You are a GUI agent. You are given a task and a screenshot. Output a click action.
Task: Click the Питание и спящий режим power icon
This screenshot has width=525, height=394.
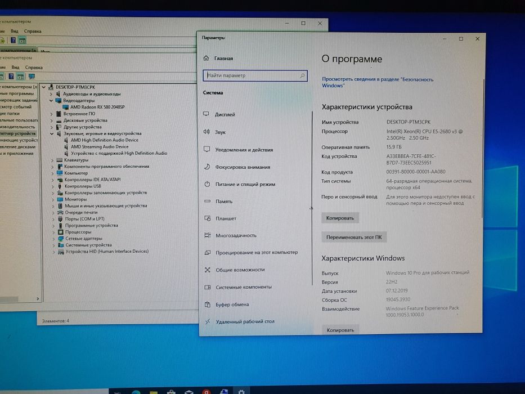[x=207, y=184]
